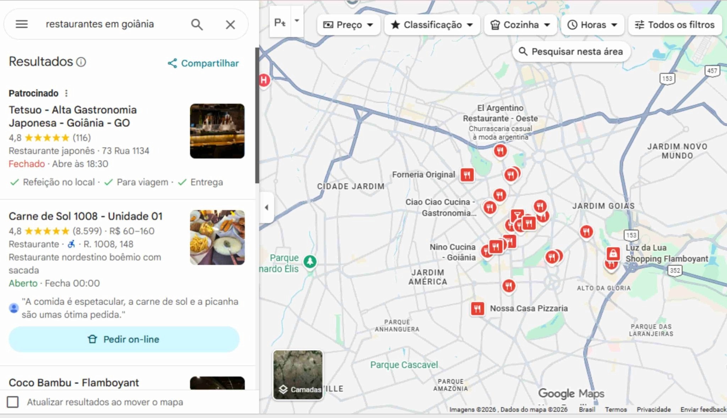
Task: Click reviewer avatar next to review quote
Action: click(14, 308)
